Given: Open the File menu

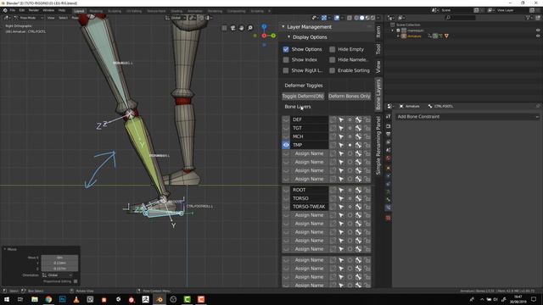Looking at the screenshot, I should tap(13, 10).
